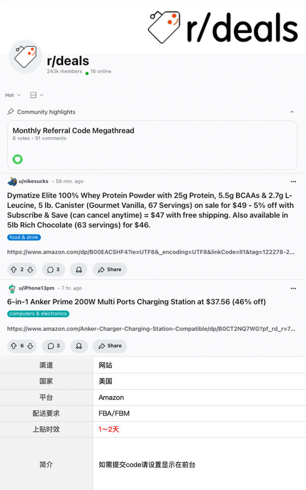Share the Anker Charging Station post
Image resolution: width=306 pixels, height=490 pixels.
click(x=109, y=346)
